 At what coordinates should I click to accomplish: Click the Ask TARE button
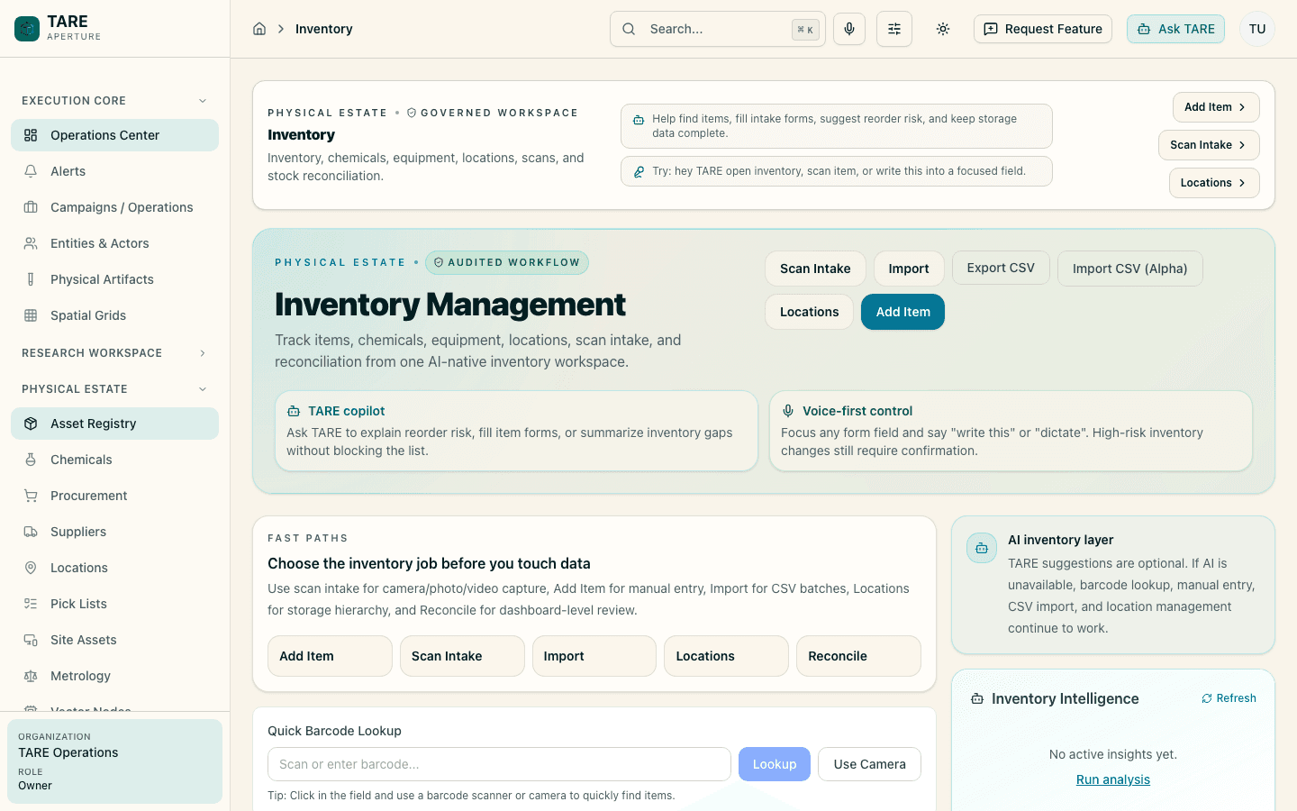point(1175,29)
